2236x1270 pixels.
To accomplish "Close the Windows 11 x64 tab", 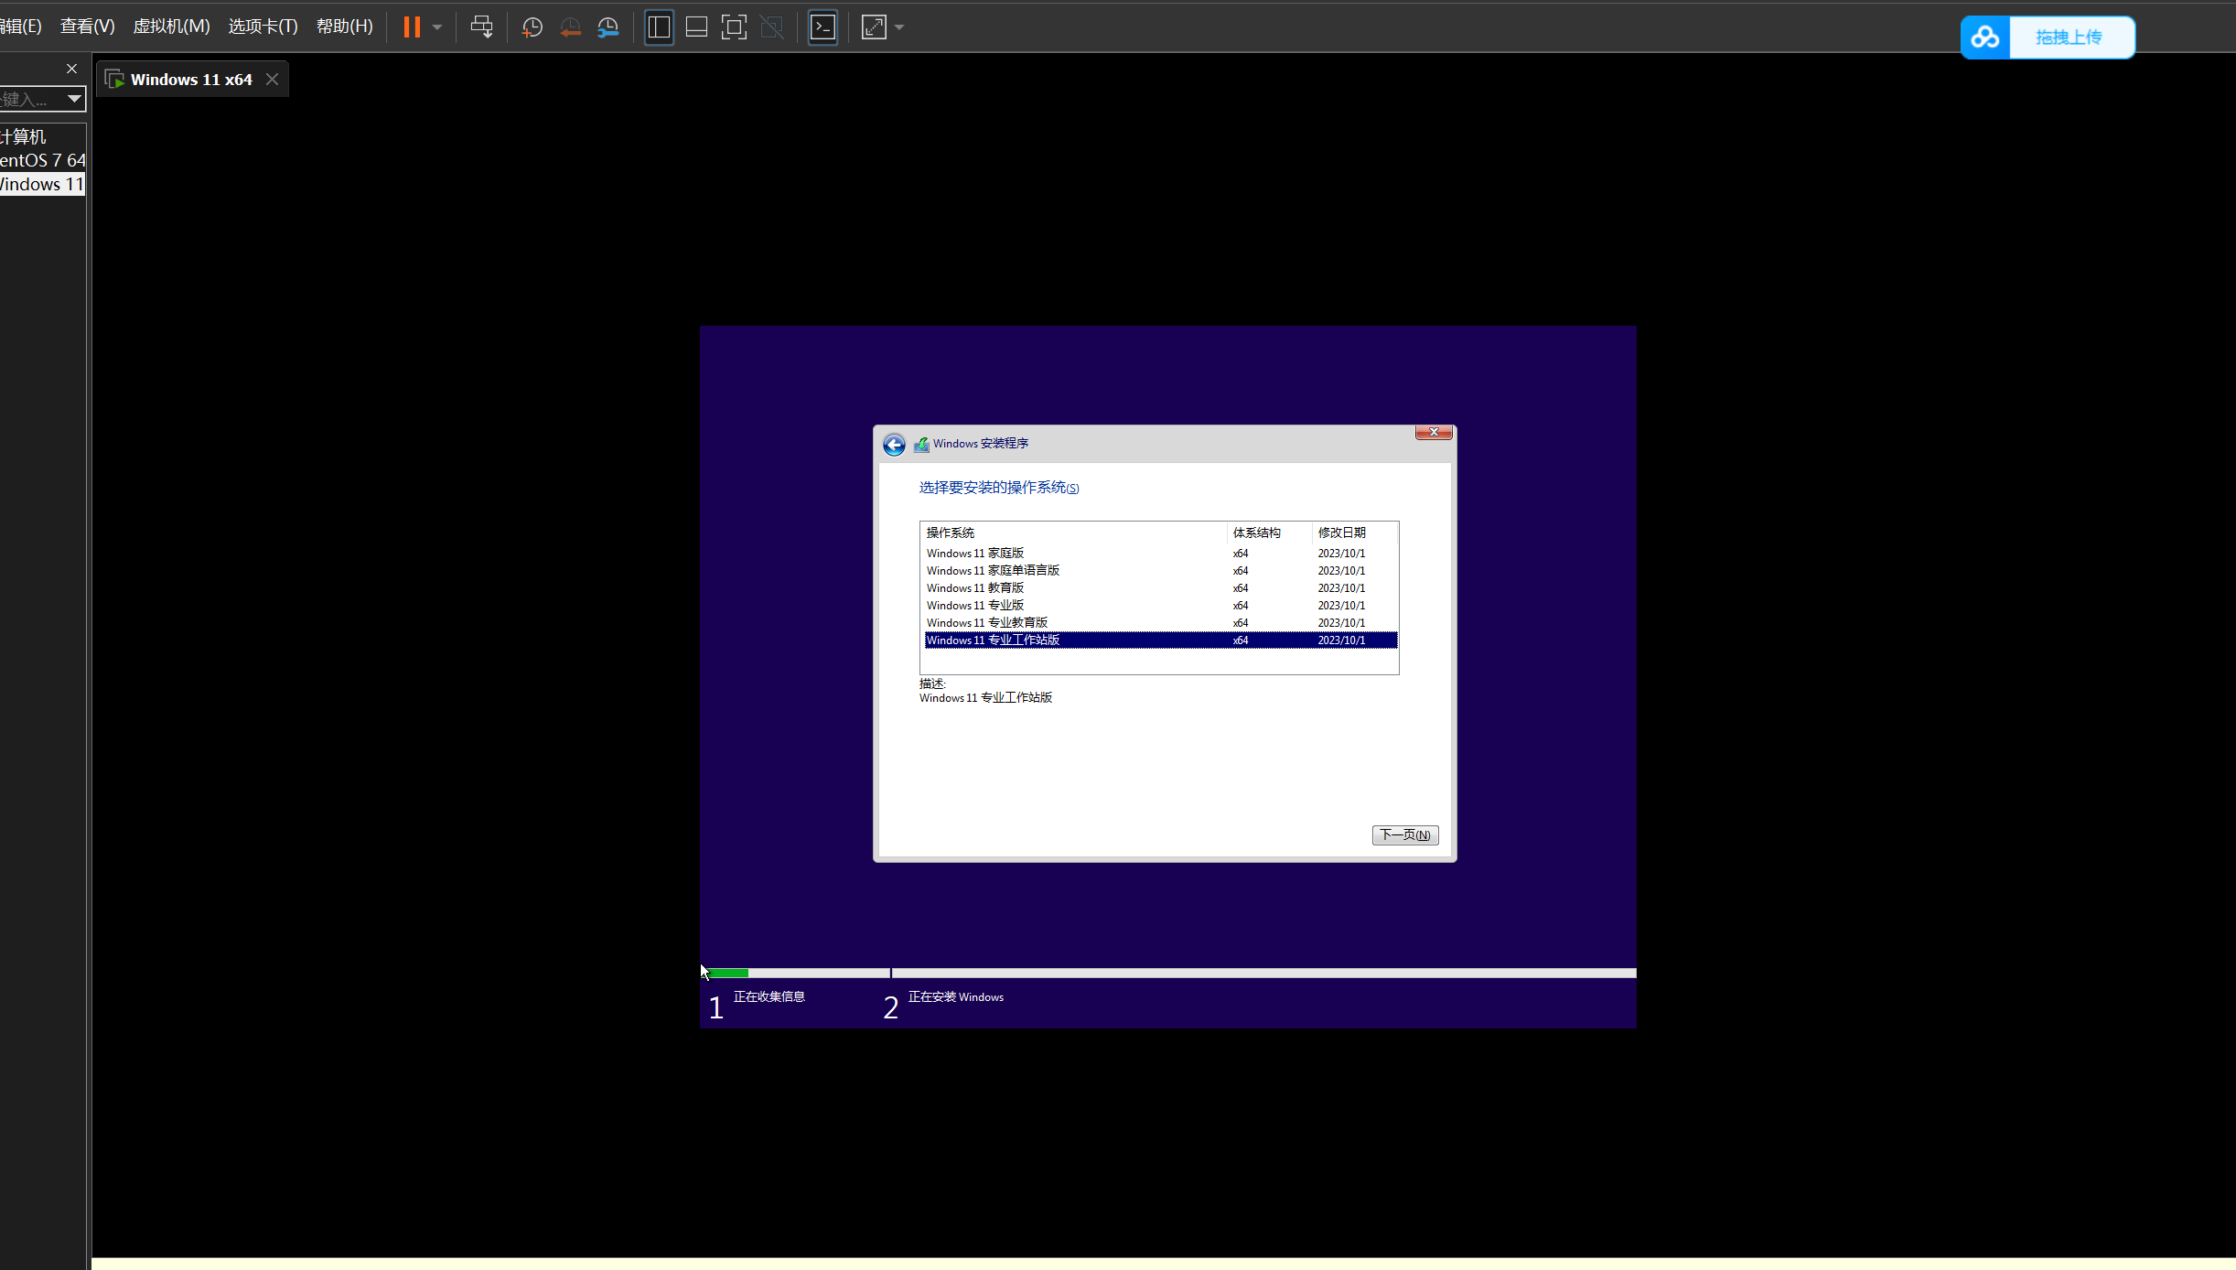I will click(x=272, y=80).
